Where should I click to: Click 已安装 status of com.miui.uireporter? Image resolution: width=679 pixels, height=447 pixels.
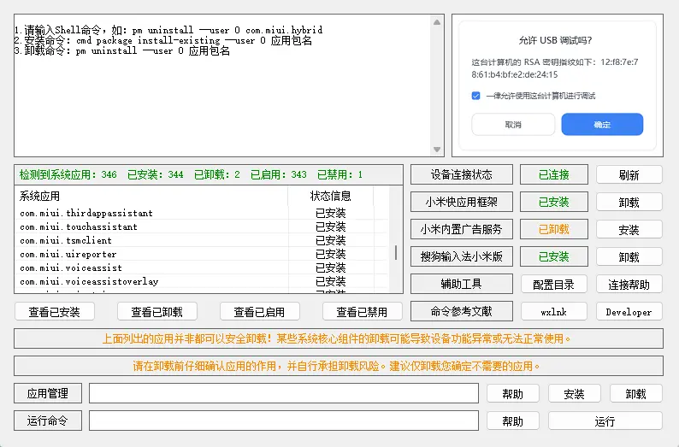[330, 254]
